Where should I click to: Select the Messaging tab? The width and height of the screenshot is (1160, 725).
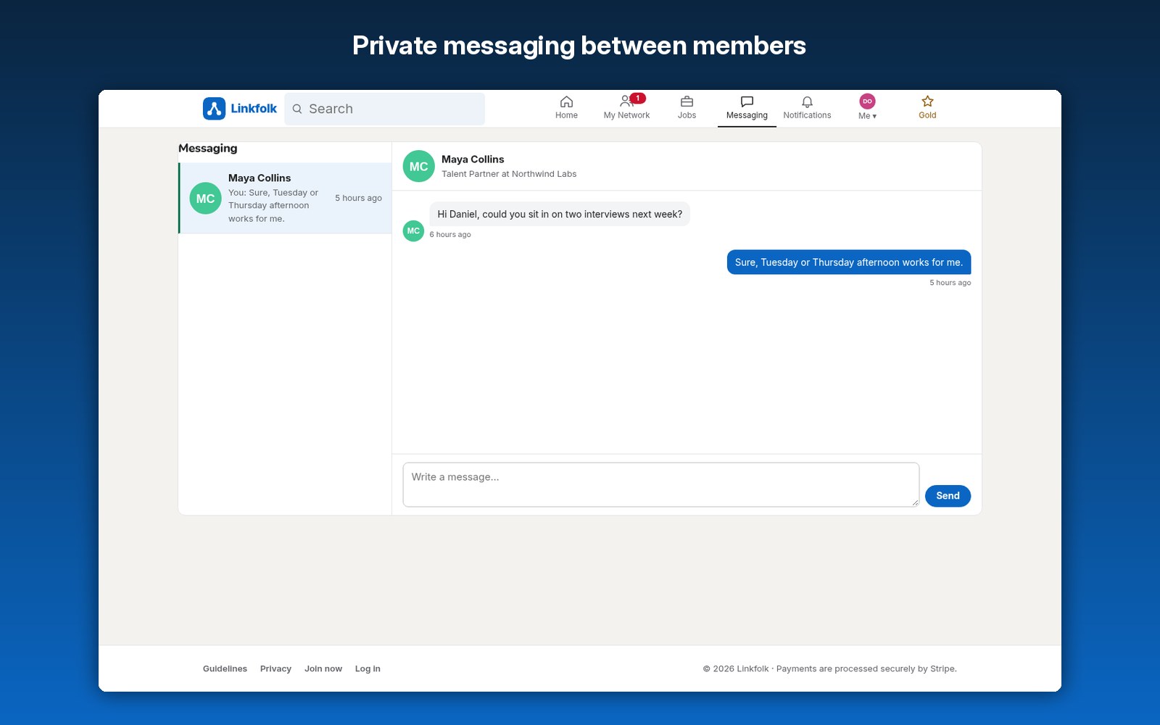pos(747,108)
